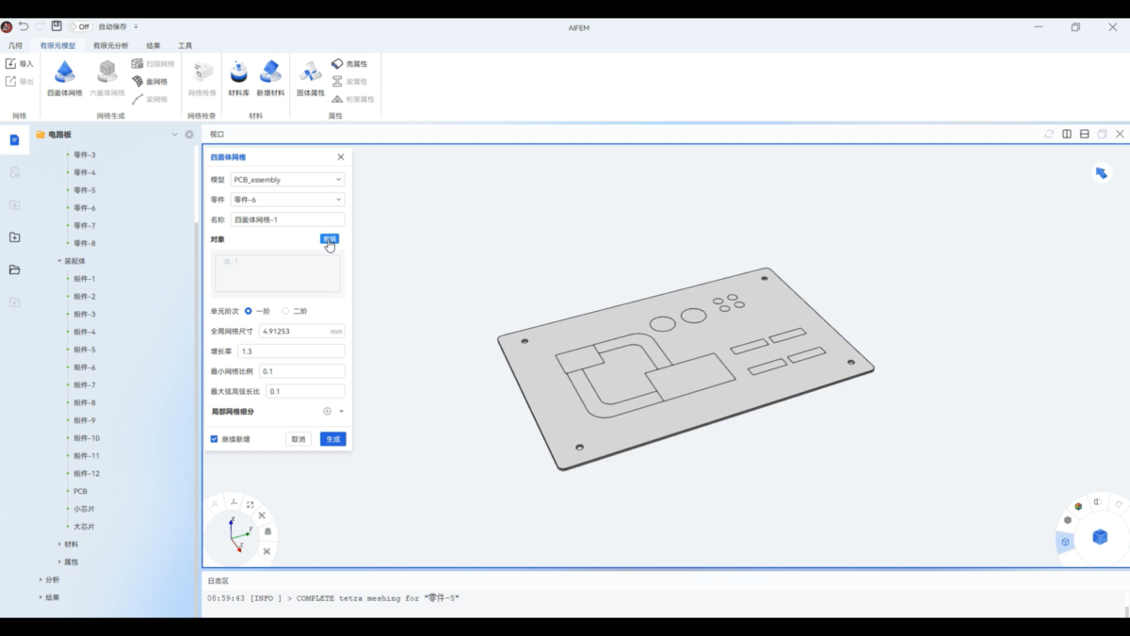Click the undo arrow in title bar
Image resolution: width=1130 pixels, height=636 pixels.
[24, 26]
